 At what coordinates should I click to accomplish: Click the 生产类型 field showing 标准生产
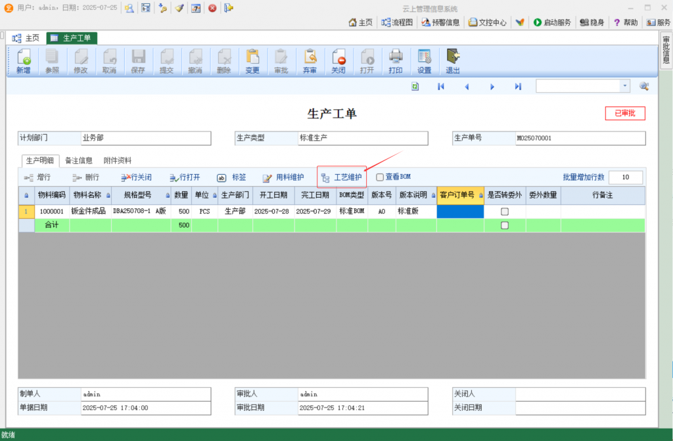tap(363, 138)
